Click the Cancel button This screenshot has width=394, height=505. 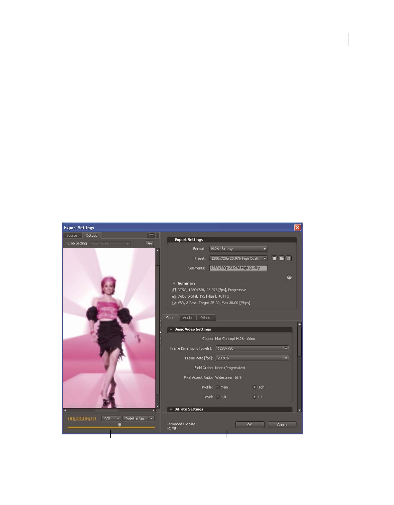tap(282, 425)
